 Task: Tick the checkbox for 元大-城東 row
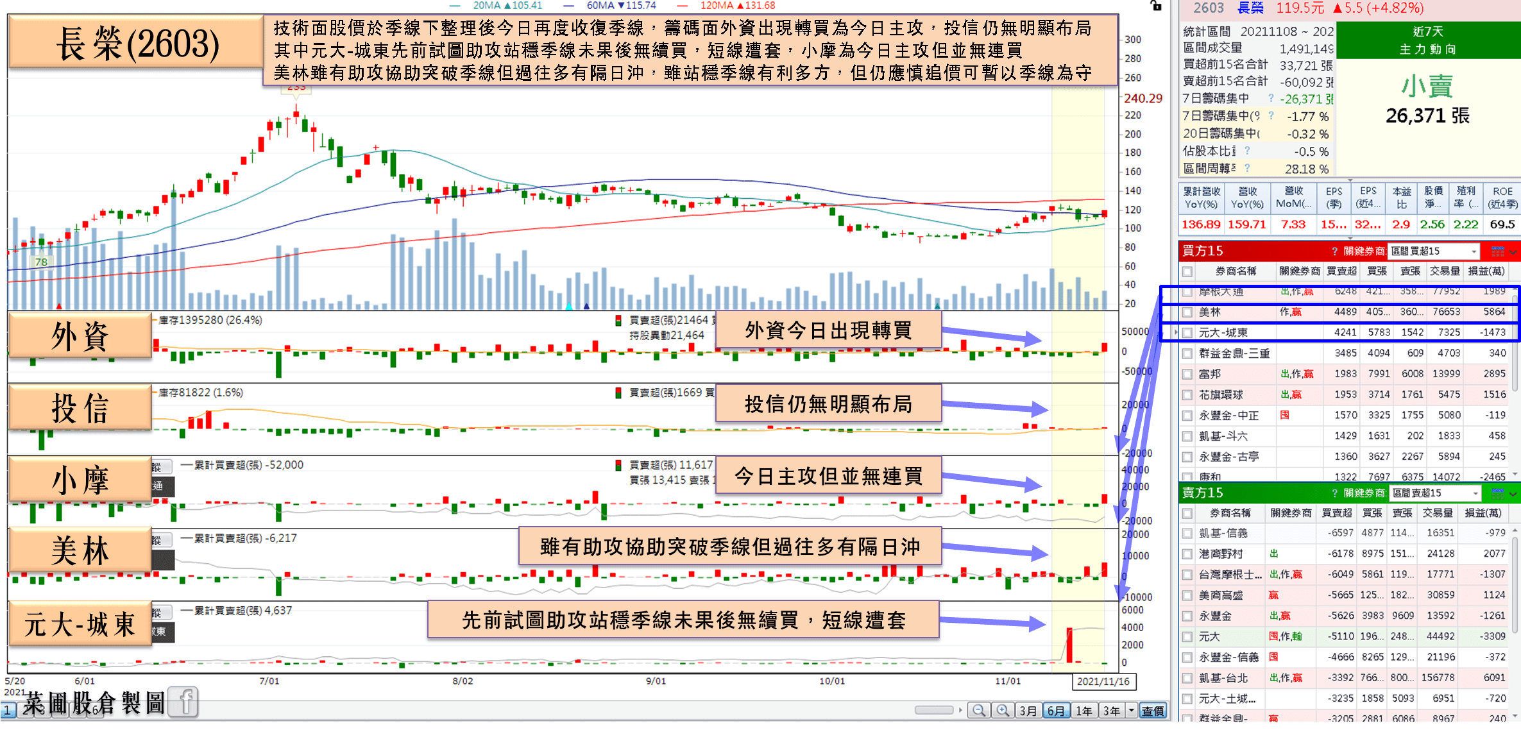pos(1187,333)
